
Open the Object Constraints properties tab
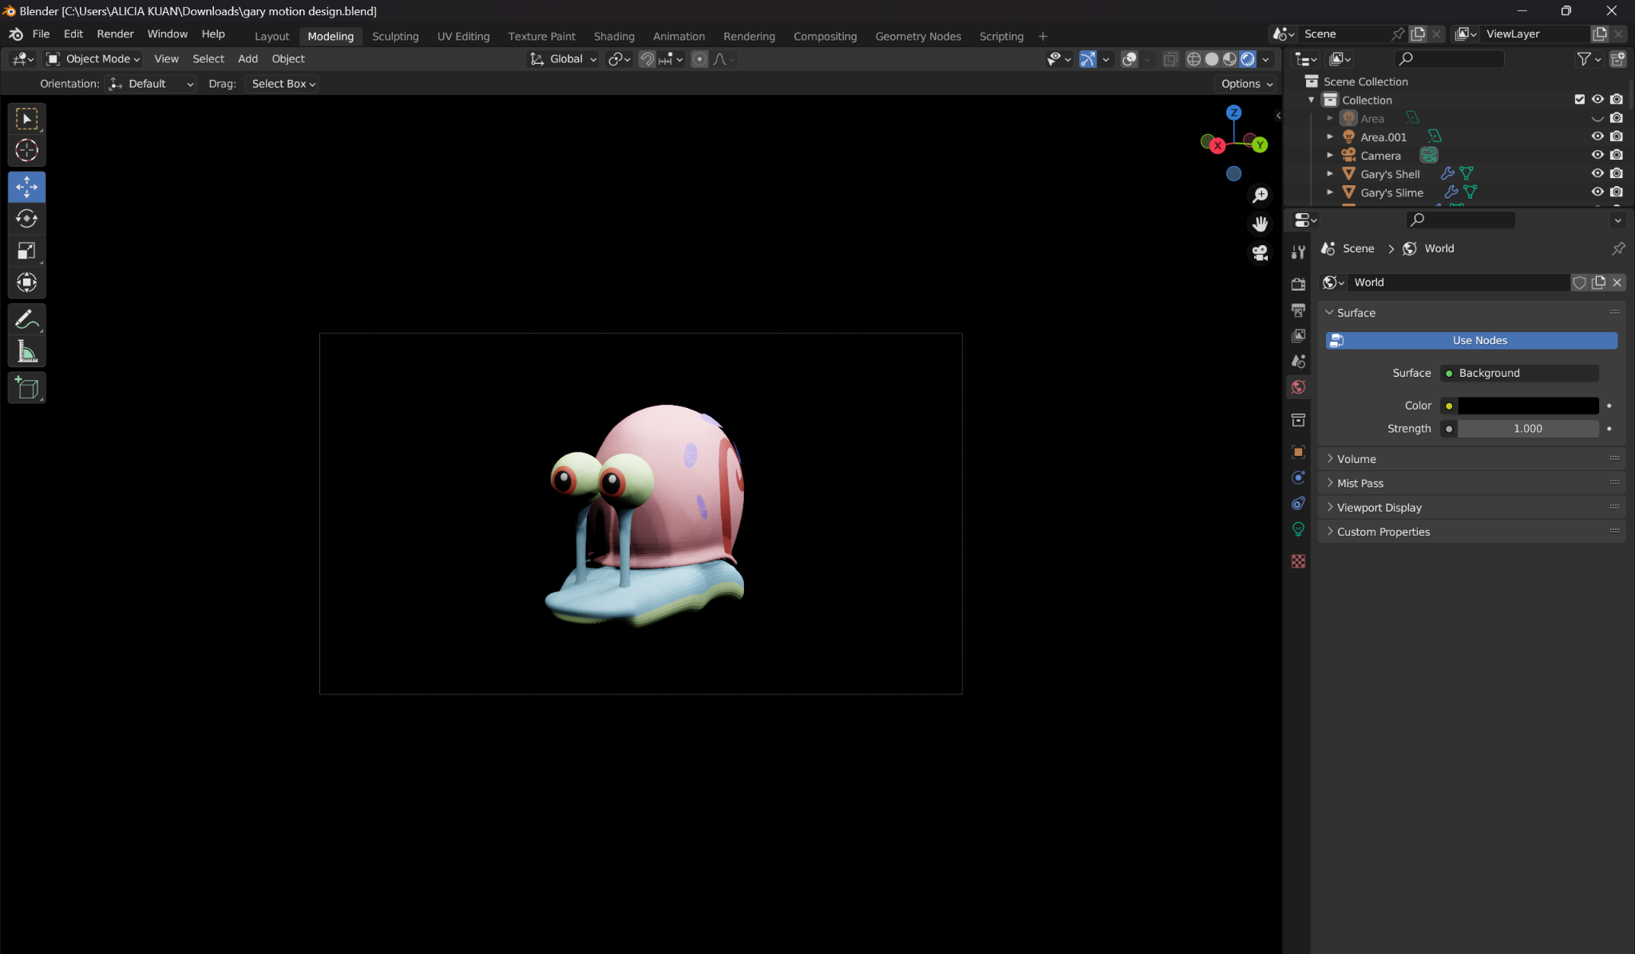coord(1298,504)
